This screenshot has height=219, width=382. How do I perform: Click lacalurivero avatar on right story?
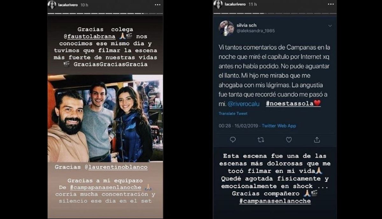[x=218, y=4]
